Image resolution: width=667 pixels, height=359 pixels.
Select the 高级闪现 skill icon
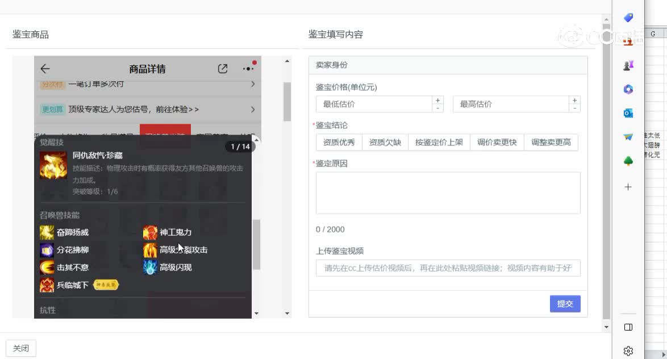tap(150, 267)
